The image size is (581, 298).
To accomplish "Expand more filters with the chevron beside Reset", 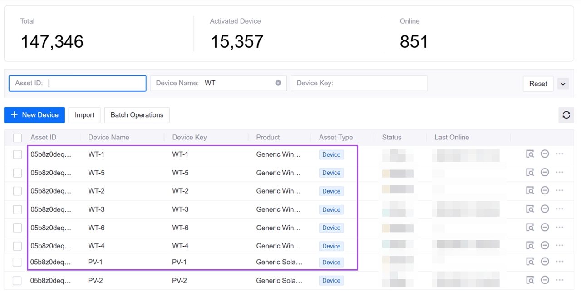I will point(563,84).
